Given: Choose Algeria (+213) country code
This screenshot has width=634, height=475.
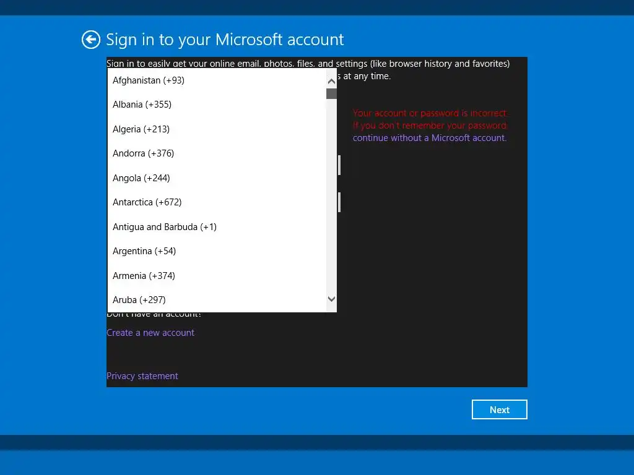Looking at the screenshot, I should pos(217,129).
